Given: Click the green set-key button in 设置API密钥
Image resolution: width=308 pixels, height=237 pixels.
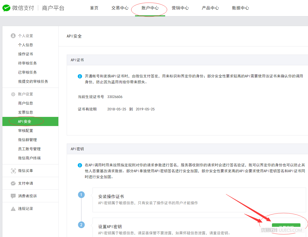Looking at the screenshot, I should pos(286,227).
